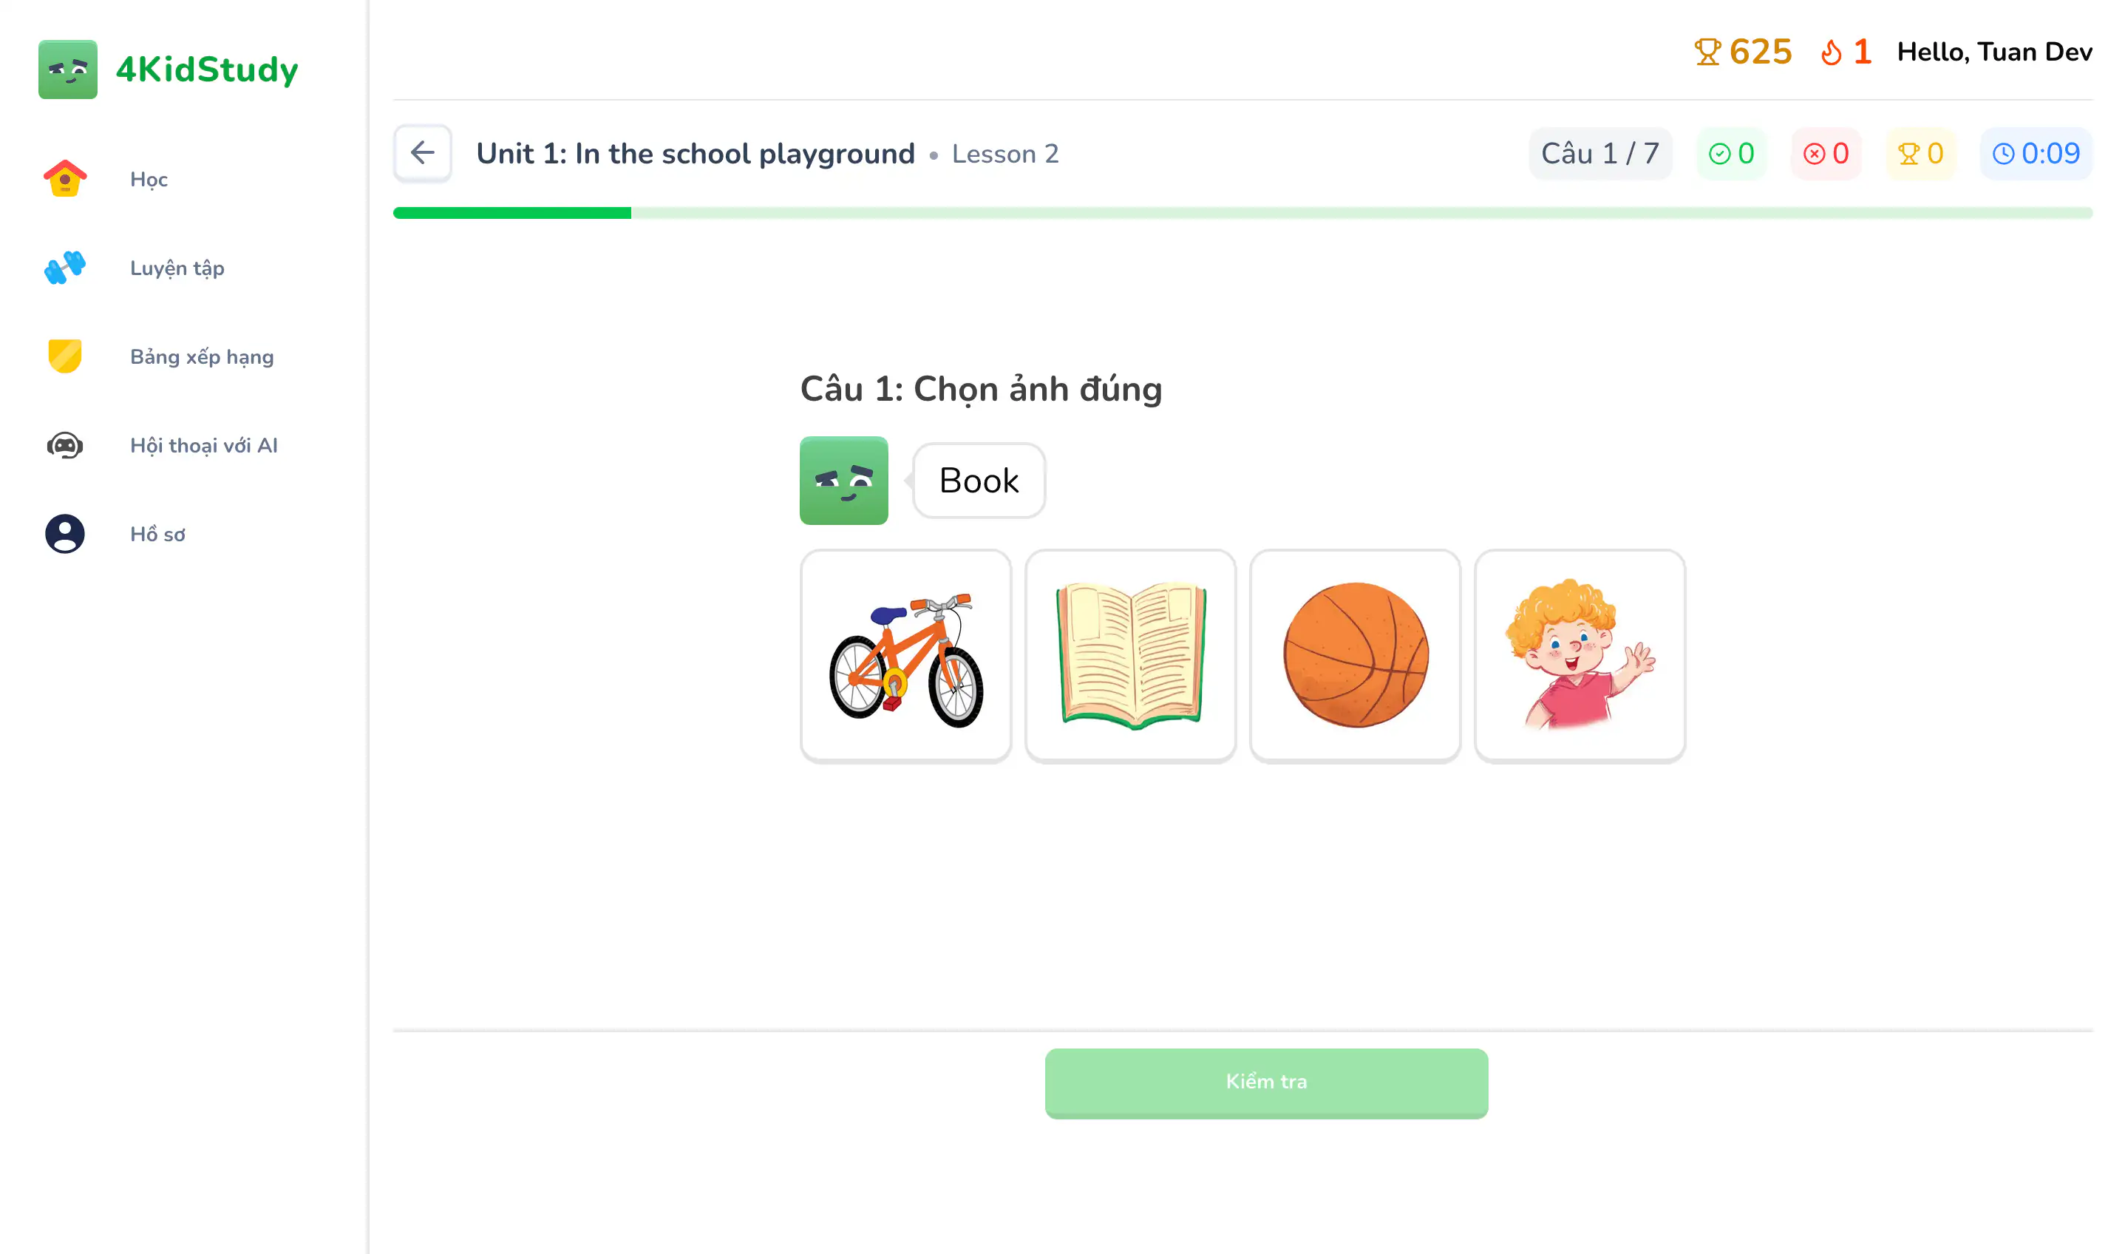This screenshot has width=2108, height=1254.
Task: Go back with the left arrow button
Action: [x=422, y=153]
